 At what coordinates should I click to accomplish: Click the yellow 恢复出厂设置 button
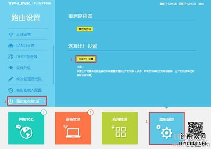(86, 59)
